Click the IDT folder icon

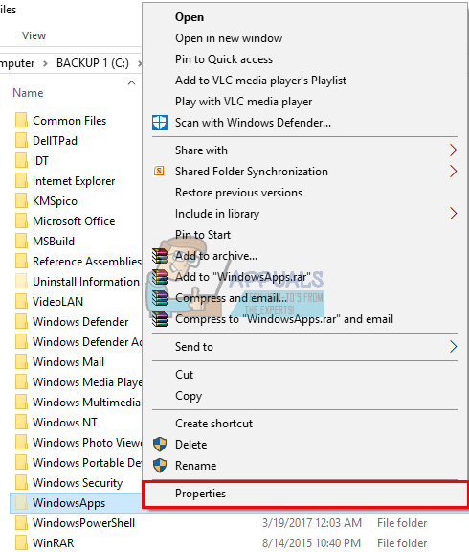tap(21, 160)
